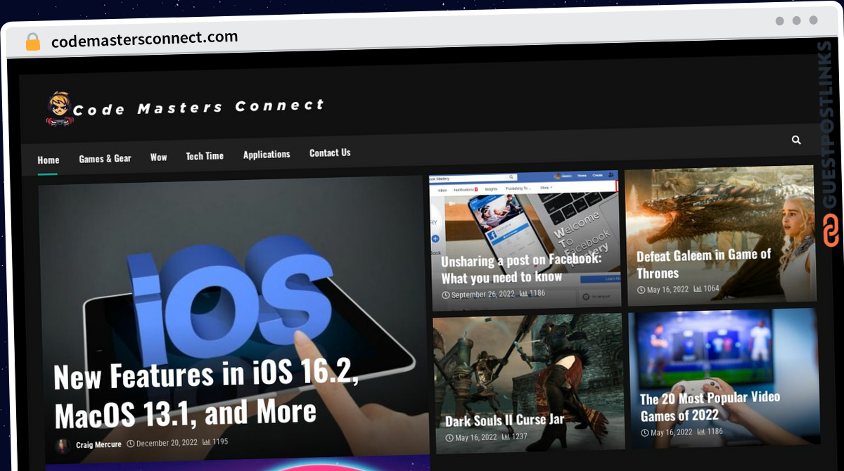844x471 pixels.
Task: Click the views chart icon beside 1237
Action: tap(506, 437)
